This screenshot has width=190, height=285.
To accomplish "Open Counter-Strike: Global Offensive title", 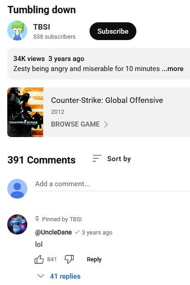I will (107, 100).
